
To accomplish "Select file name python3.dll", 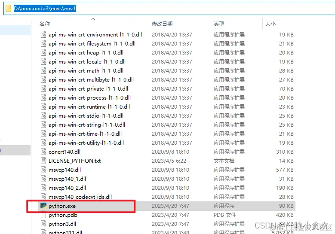I will coord(62,224).
